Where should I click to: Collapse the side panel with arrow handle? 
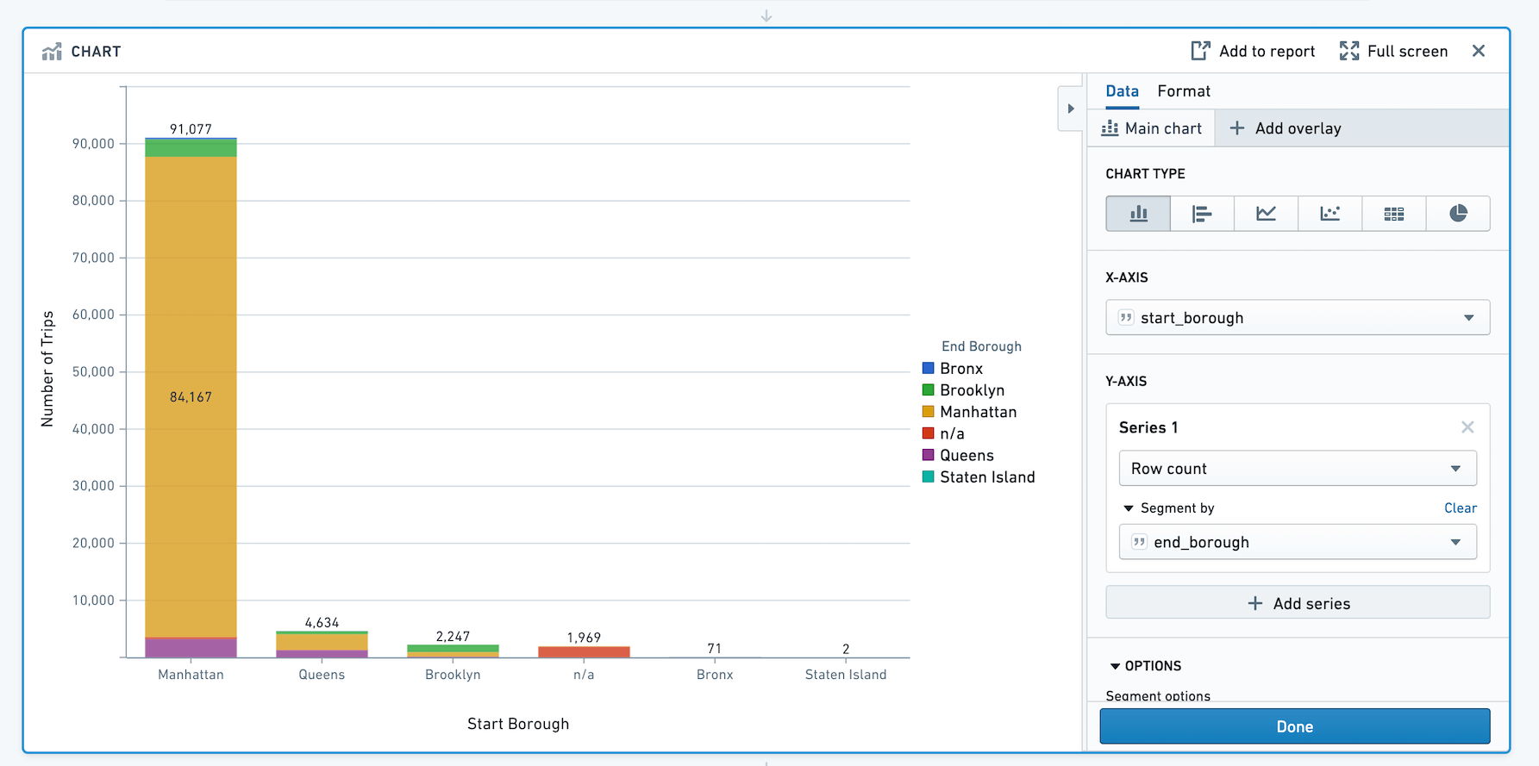pos(1071,109)
